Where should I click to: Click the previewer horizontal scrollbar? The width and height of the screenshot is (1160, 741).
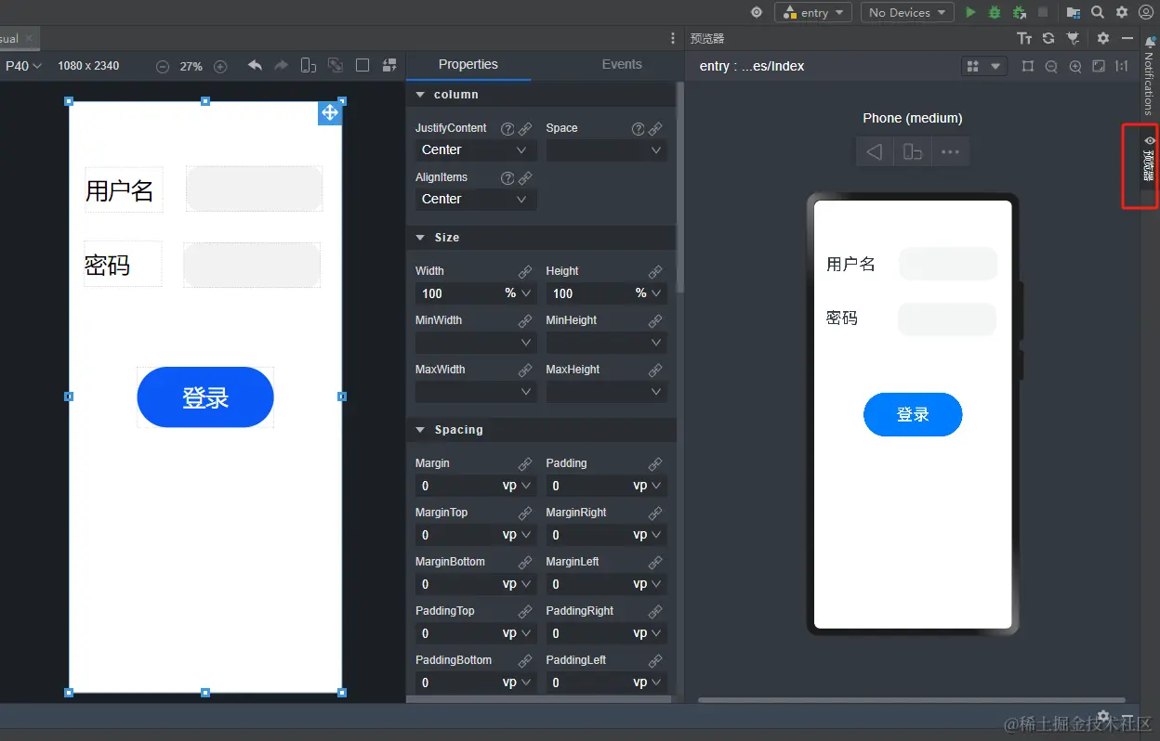912,700
